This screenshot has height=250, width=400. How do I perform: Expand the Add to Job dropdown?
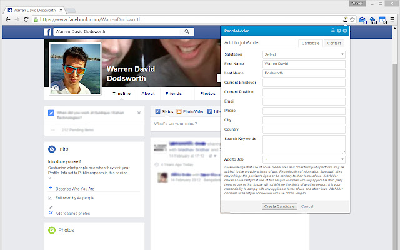(x=304, y=159)
